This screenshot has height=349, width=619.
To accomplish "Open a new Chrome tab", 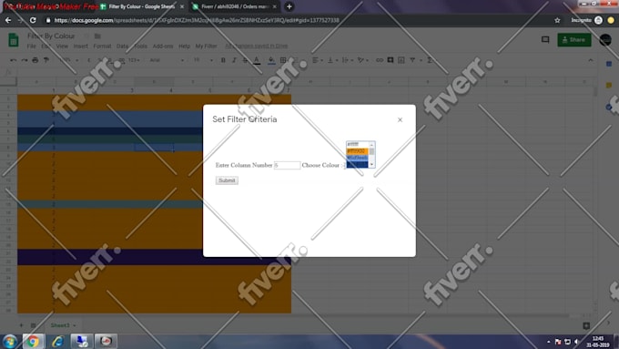I will 289,6.
